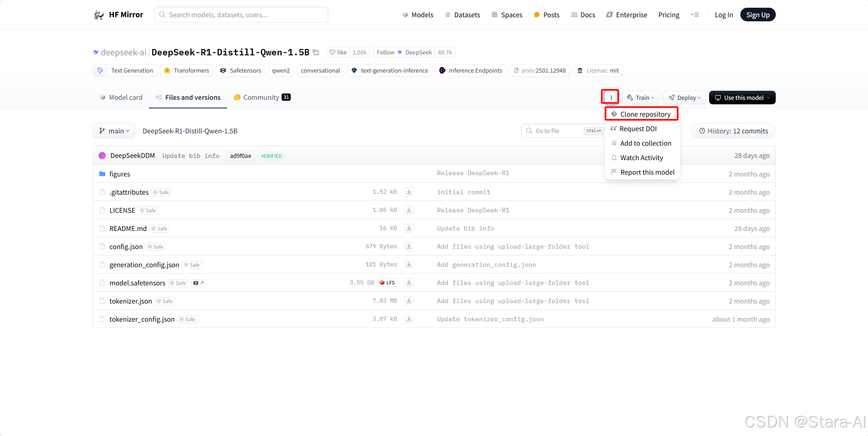Download the .gitattributes file
This screenshot has height=436, width=868.
point(409,192)
